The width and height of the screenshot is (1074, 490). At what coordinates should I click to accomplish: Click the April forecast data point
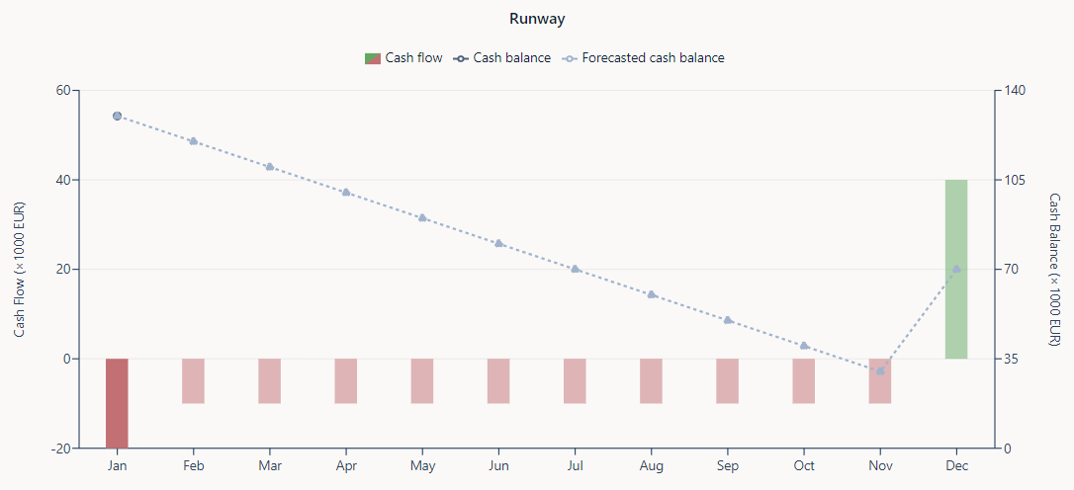(x=346, y=192)
